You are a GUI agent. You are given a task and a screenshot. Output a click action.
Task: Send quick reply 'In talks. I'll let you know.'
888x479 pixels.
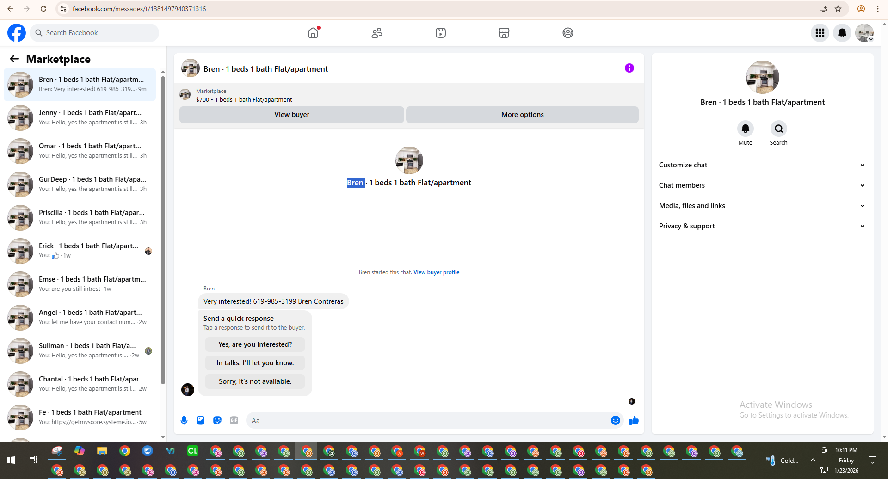(x=255, y=363)
